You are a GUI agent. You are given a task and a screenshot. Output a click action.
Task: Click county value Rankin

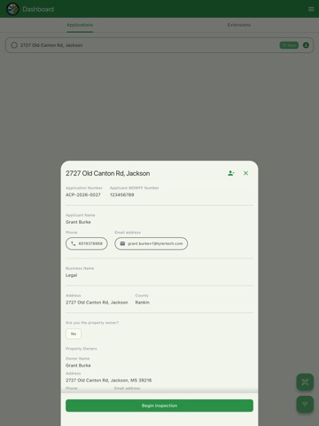pyautogui.click(x=143, y=303)
